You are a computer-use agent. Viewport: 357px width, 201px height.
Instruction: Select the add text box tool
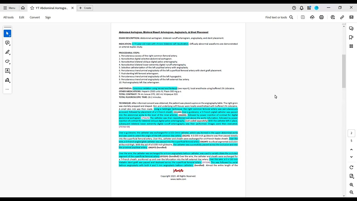(x=8, y=71)
